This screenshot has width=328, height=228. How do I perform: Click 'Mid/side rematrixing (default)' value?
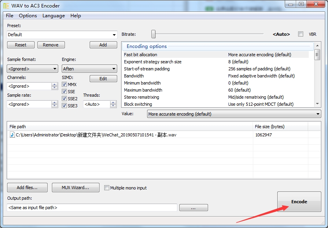[256, 97]
